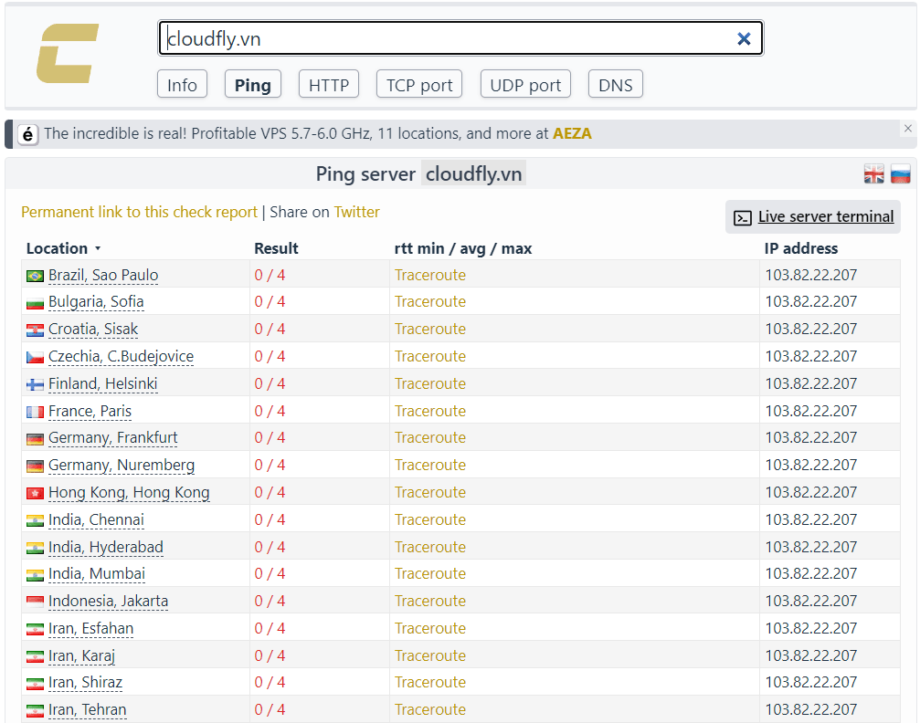Click the Iran Esfahan flag icon
This screenshot has height=723, width=920.
(x=36, y=629)
